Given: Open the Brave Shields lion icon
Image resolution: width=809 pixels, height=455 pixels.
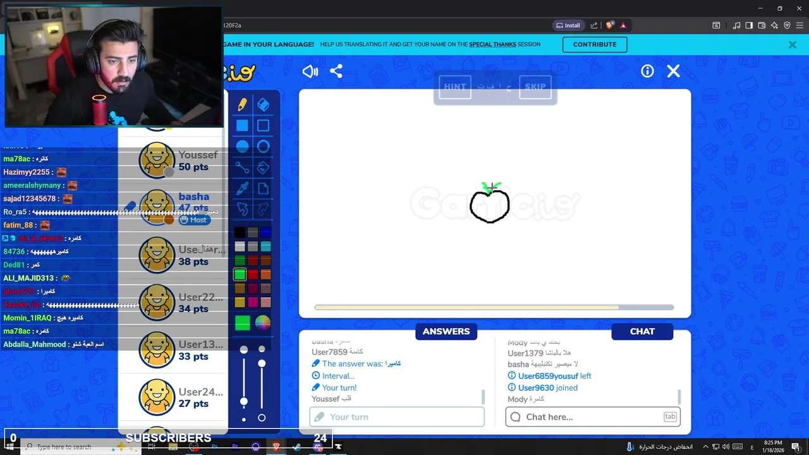Looking at the screenshot, I should [609, 25].
